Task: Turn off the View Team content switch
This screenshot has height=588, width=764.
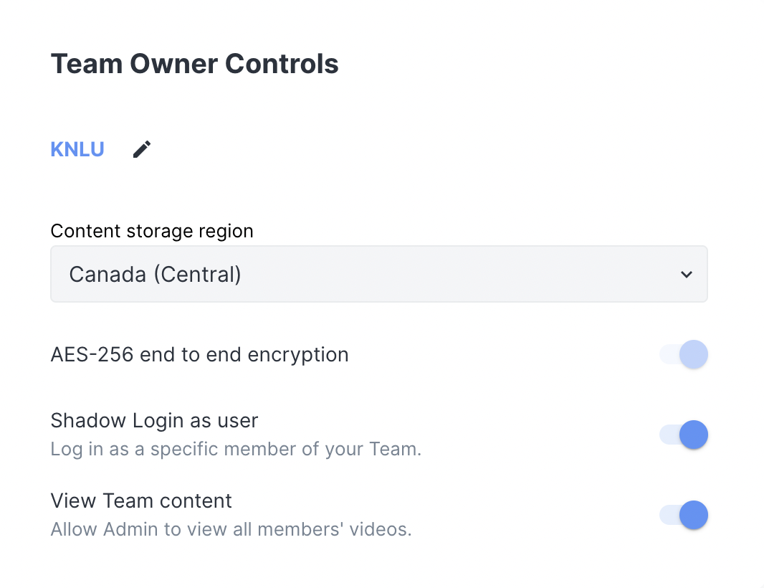Action: pyautogui.click(x=684, y=515)
